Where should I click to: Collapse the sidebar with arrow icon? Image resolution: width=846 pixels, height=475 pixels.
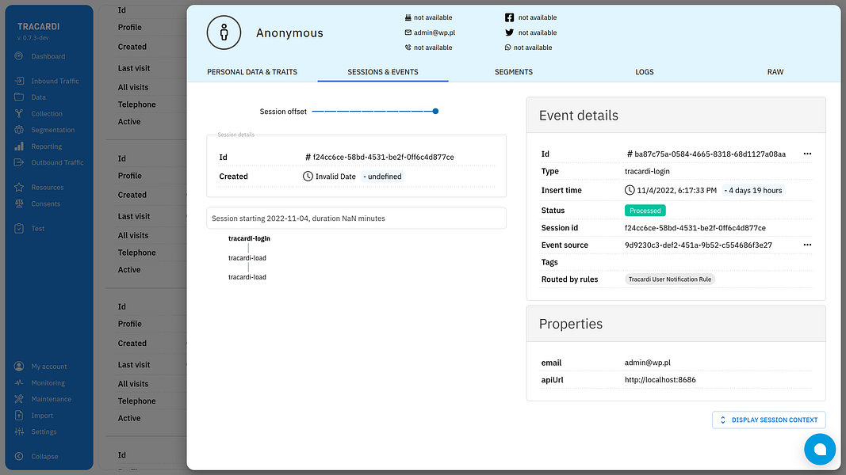point(19,456)
